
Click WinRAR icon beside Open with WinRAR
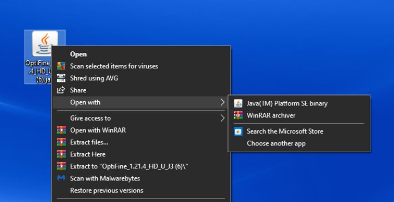(61, 130)
